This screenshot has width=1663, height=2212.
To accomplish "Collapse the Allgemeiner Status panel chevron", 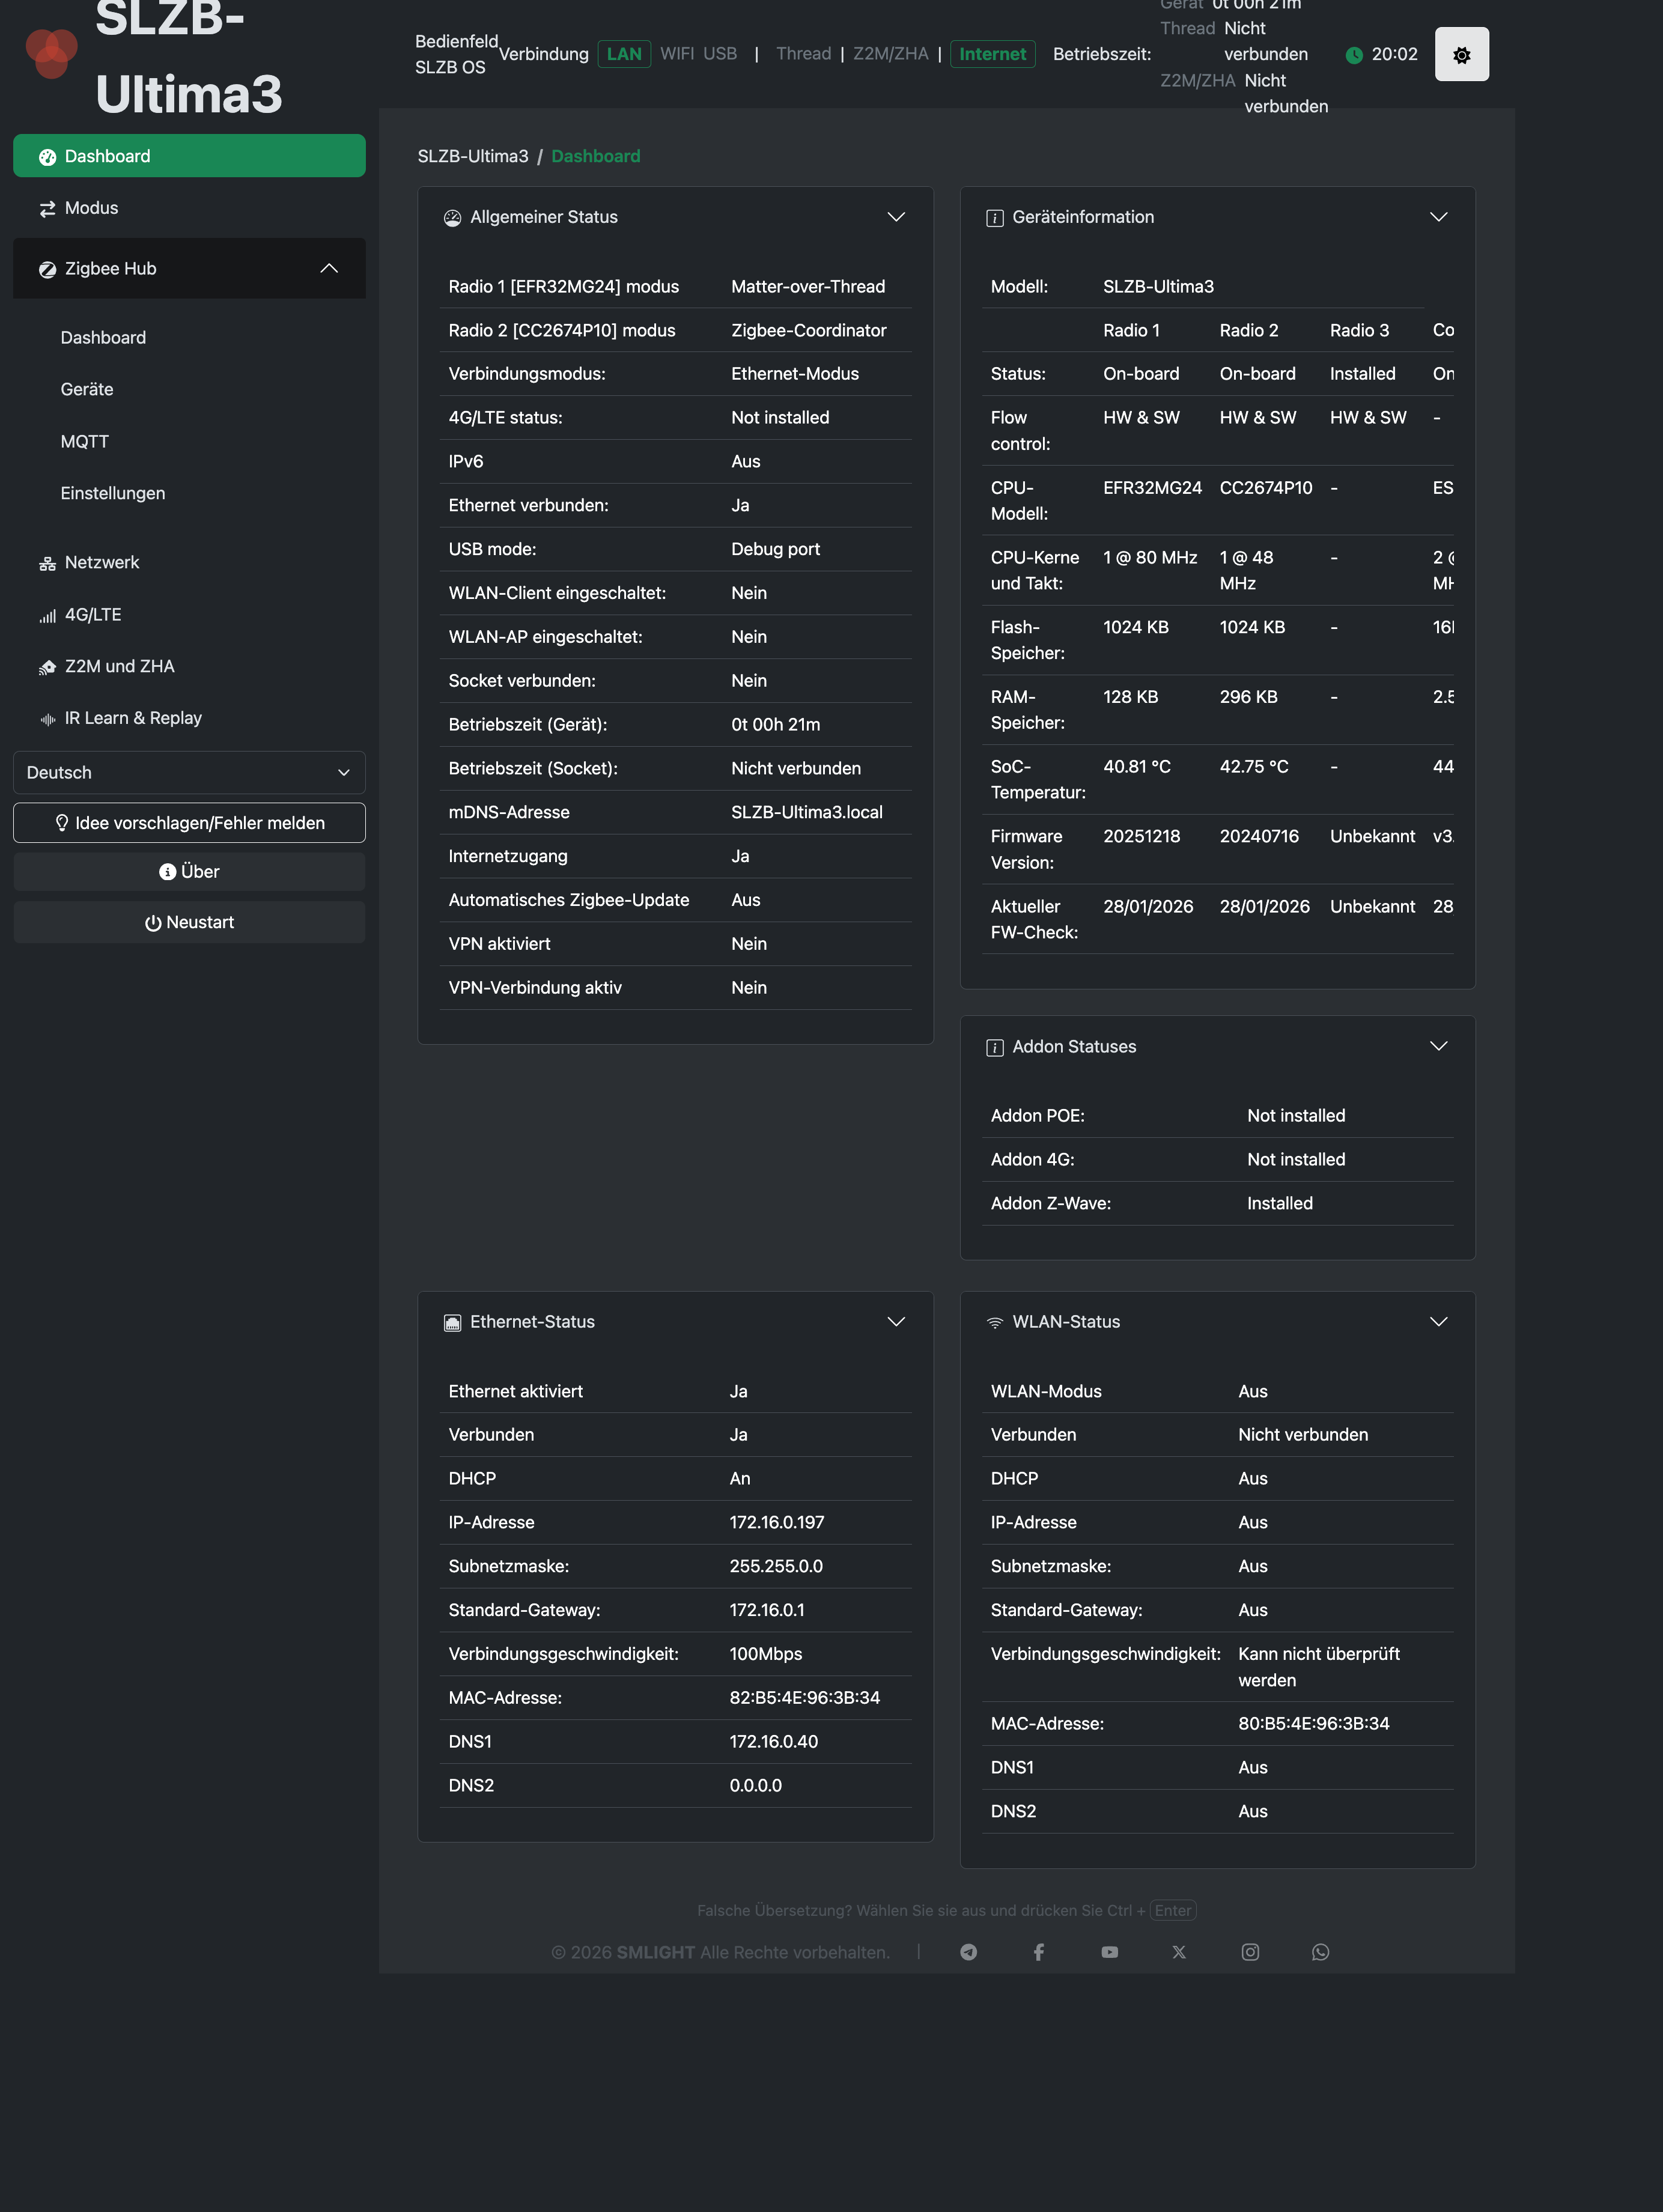I will pyautogui.click(x=896, y=217).
